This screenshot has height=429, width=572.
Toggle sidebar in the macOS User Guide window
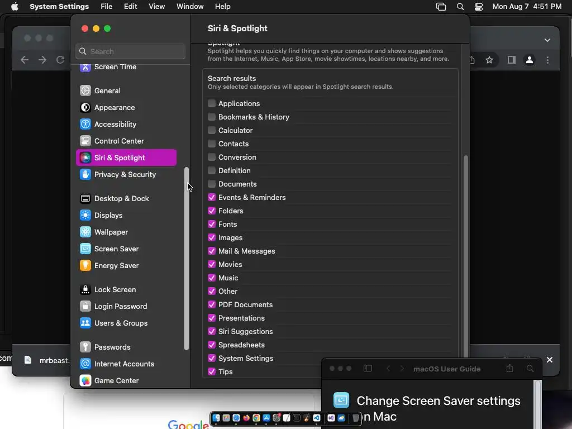(368, 369)
